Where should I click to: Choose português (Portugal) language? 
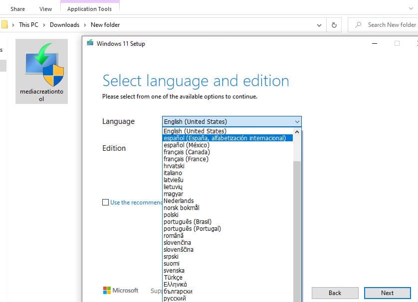[x=227, y=229]
